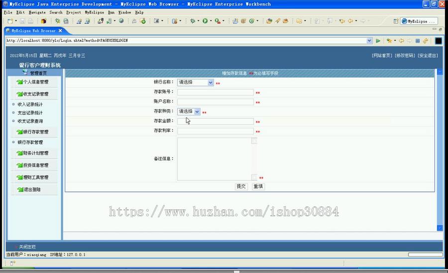The height and width of the screenshot is (273, 448).
Task: Click the last edit location arrow icon
Action: pos(342,21)
